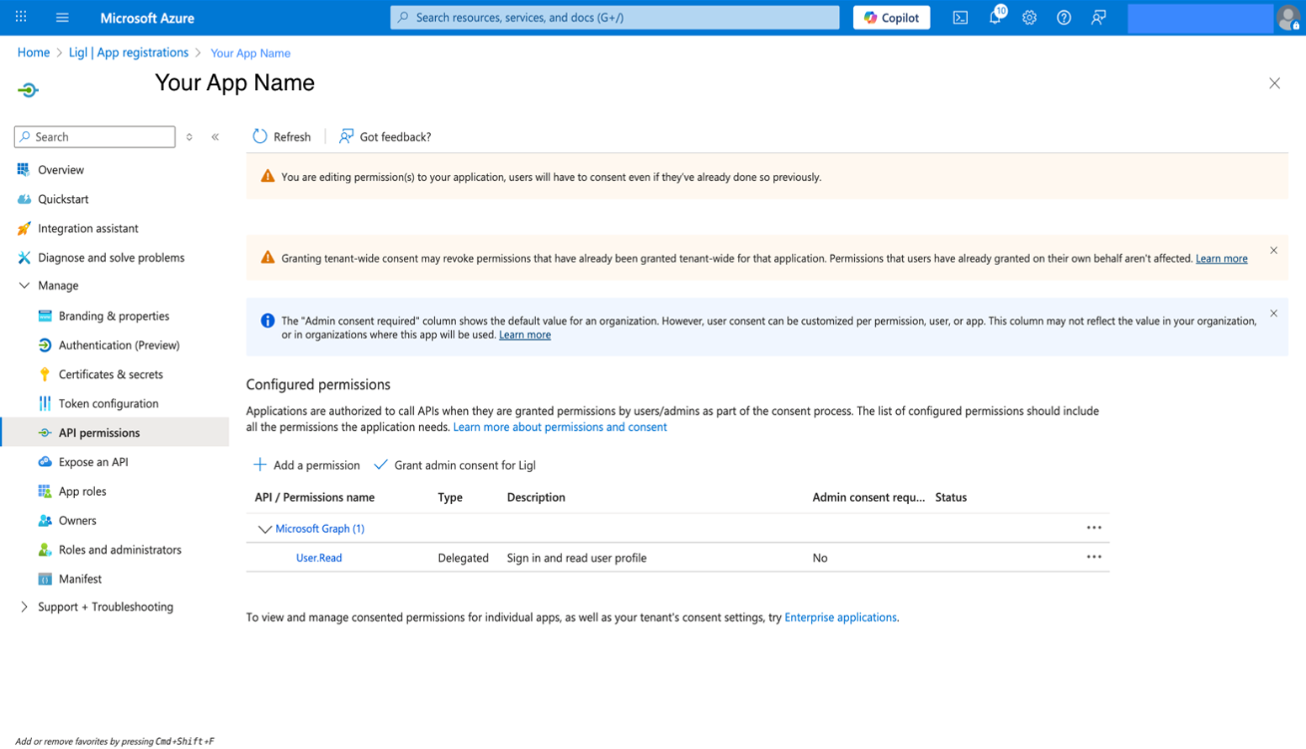Viewport: 1306px width, 749px height.
Task: Click the Copilot button
Action: (891, 18)
